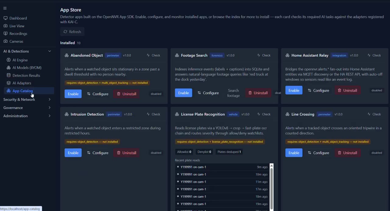The width and height of the screenshot is (390, 211).
Task: Enable the Intrusion Detection app
Action: pyautogui.click(x=73, y=153)
